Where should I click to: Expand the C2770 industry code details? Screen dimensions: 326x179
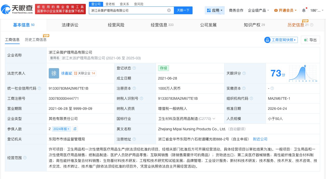(213, 119)
